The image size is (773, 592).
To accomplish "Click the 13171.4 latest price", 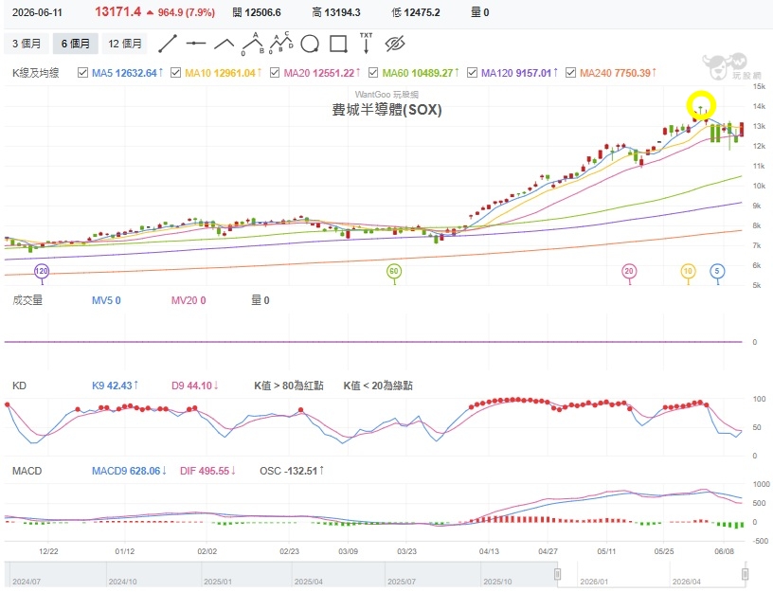I will 117,11.
